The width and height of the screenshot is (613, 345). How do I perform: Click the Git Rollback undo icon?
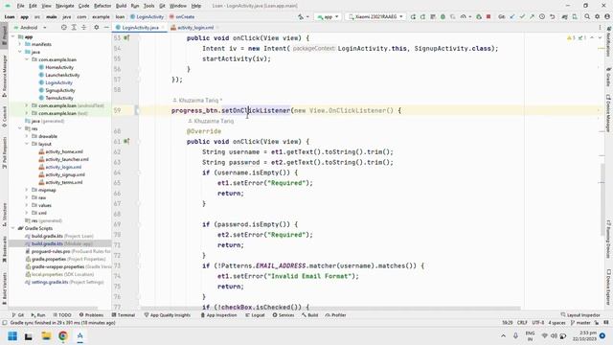click(x=552, y=17)
